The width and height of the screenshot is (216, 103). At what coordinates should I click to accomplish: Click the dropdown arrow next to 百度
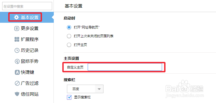pyautogui.click(x=99, y=89)
